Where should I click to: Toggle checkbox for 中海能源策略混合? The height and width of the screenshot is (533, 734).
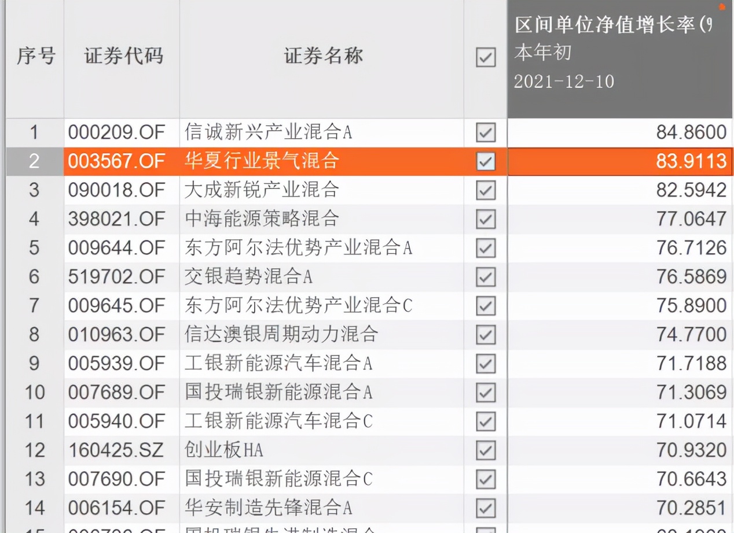coord(486,219)
